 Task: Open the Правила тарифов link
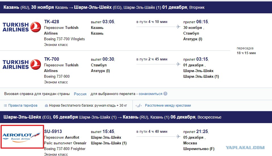click(23, 106)
